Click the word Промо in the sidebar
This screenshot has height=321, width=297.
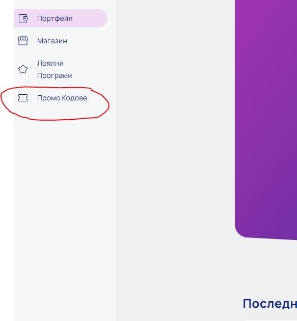[x=49, y=98]
